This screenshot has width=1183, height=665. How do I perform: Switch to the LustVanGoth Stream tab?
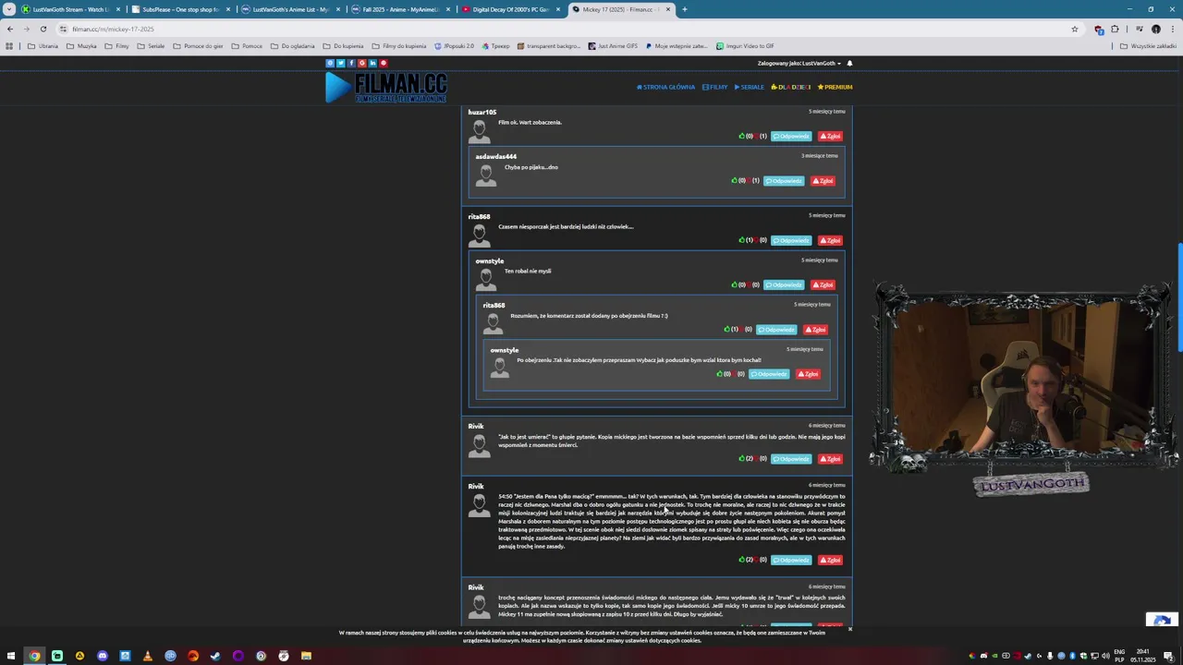pyautogui.click(x=71, y=9)
